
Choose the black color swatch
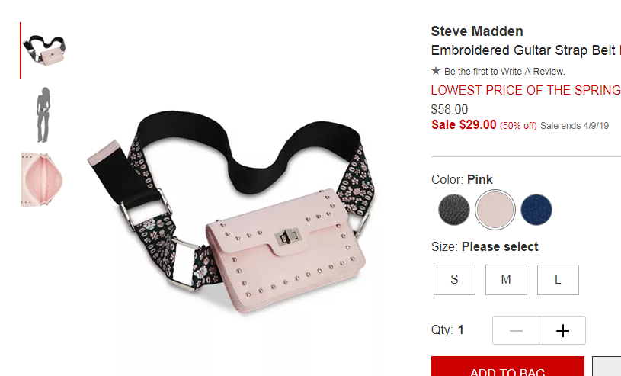tap(454, 210)
